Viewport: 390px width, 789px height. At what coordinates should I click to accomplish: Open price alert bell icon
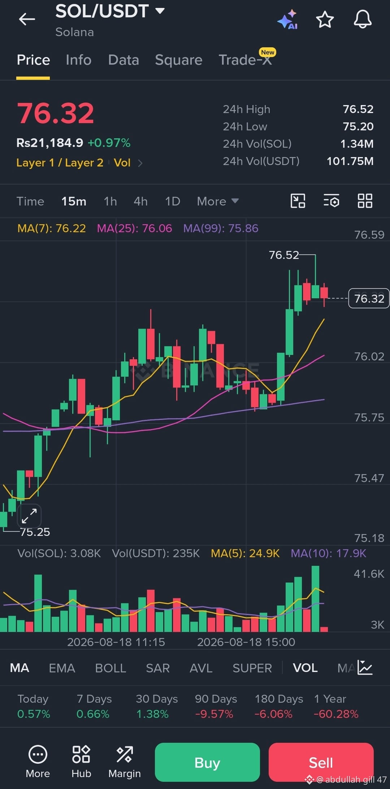tap(363, 19)
